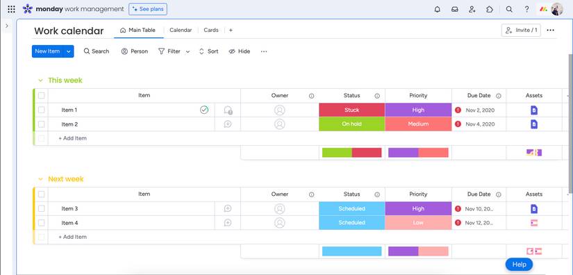This screenshot has width=573, height=275.
Task: Check the Item 4 checkbox
Action: pyautogui.click(x=41, y=223)
